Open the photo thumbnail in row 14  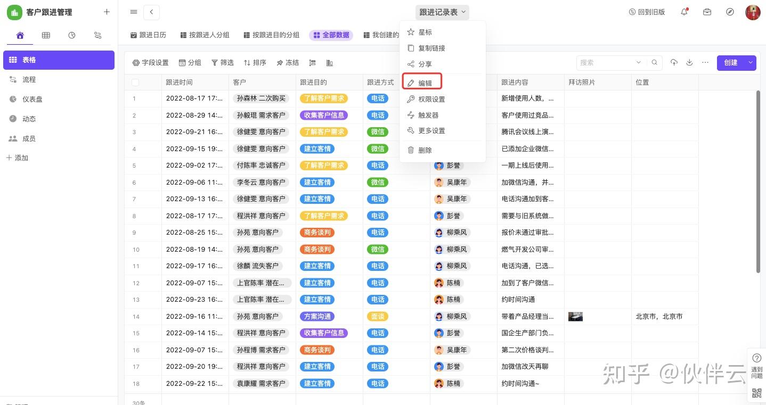tap(575, 317)
